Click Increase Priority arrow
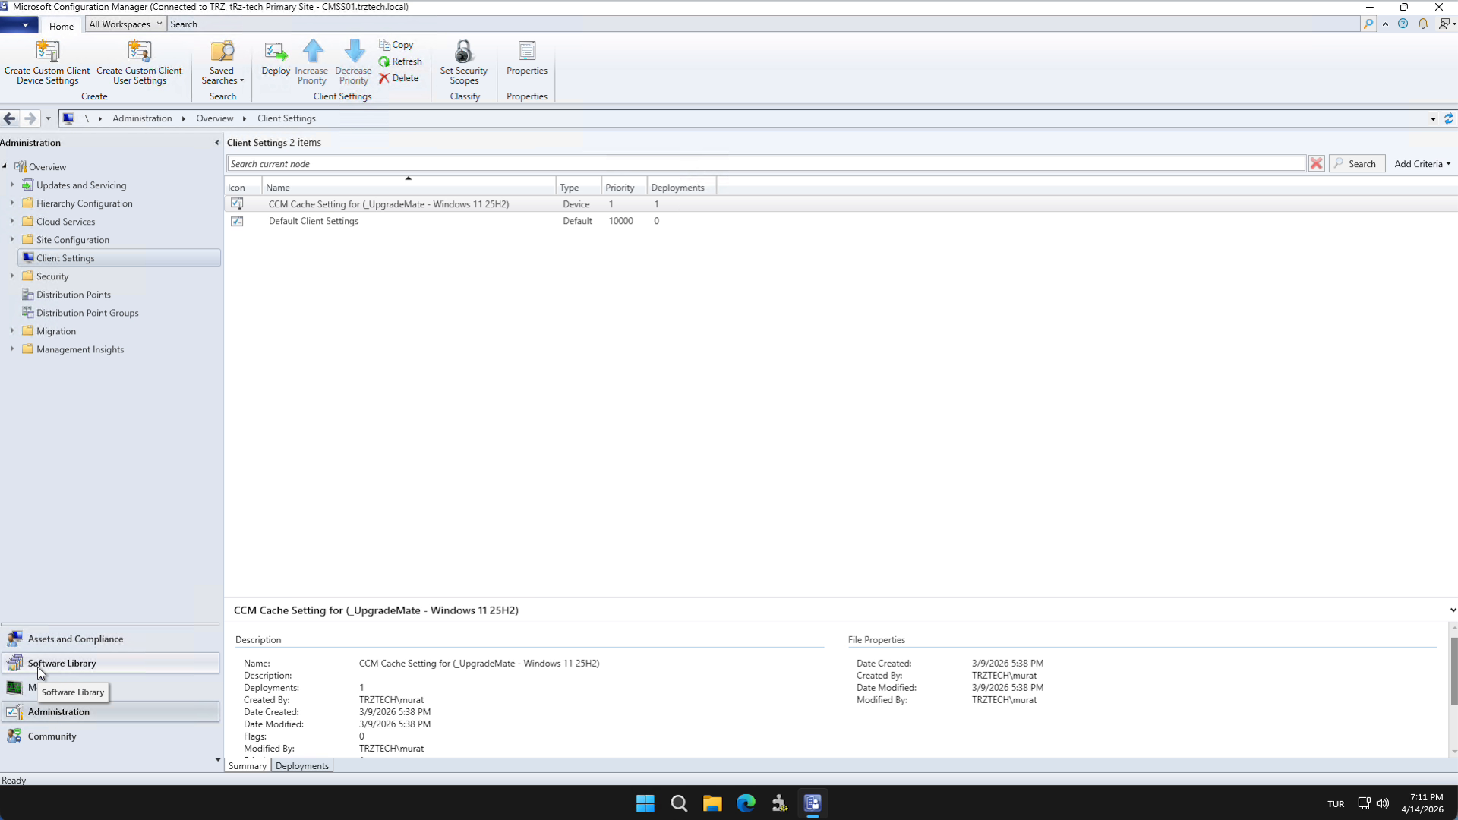Viewport: 1458px width, 820px height. point(311,62)
